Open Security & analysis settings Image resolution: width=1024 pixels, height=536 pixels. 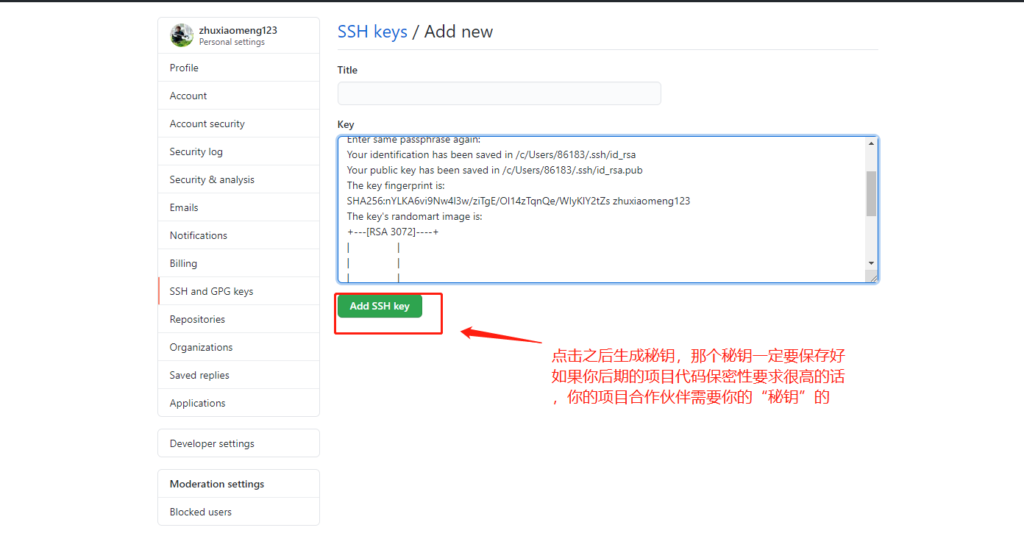(x=238, y=179)
